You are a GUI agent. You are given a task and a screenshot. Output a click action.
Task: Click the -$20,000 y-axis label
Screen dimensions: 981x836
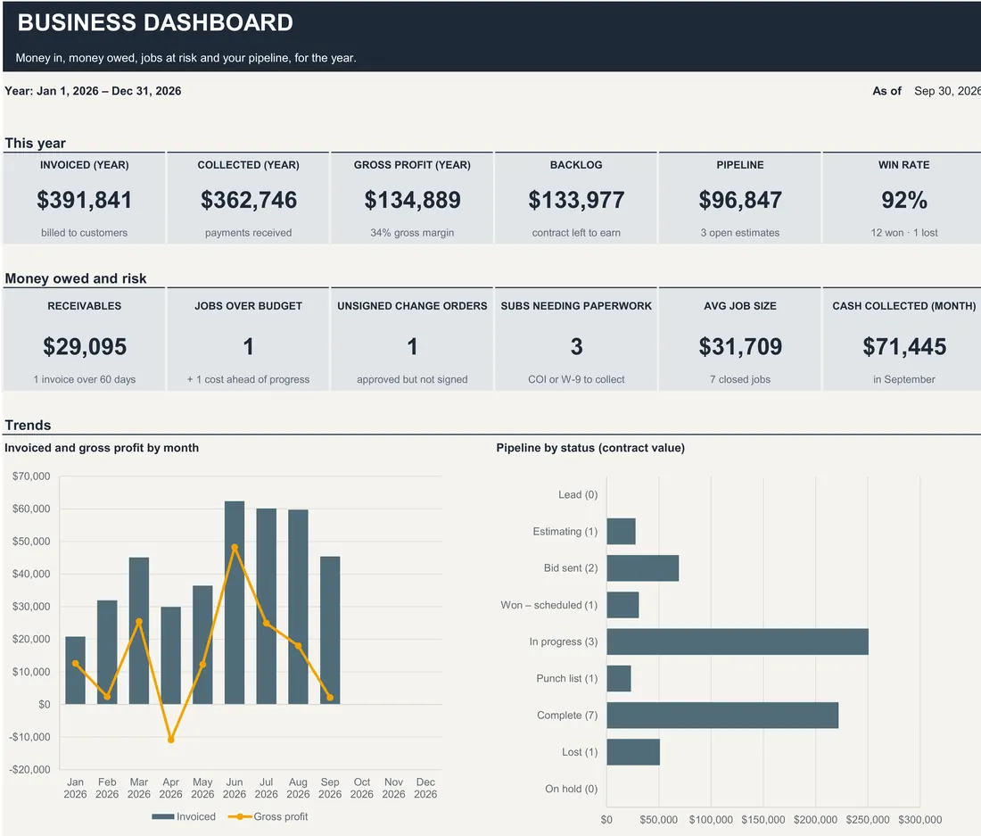click(x=30, y=770)
